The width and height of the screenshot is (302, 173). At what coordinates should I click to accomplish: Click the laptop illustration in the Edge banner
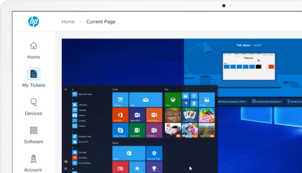[249, 70]
